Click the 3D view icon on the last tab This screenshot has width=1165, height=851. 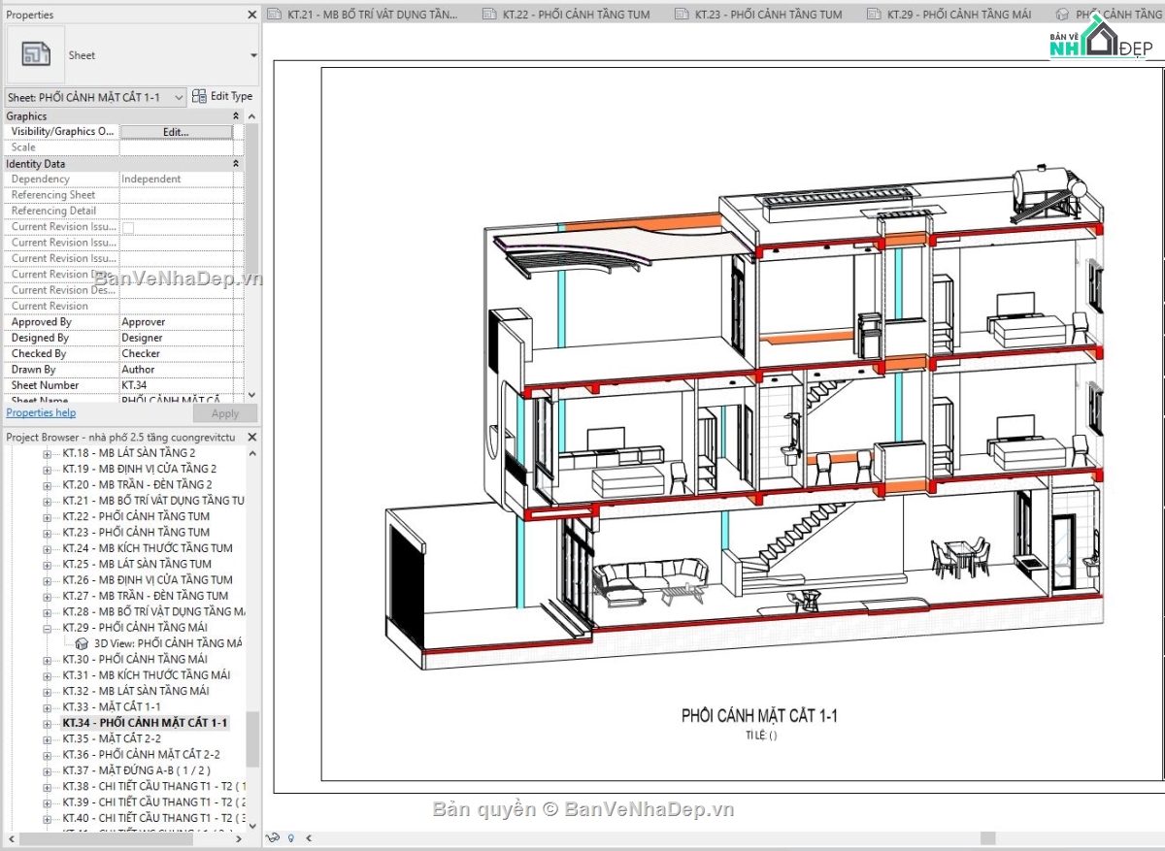[x=1062, y=15]
